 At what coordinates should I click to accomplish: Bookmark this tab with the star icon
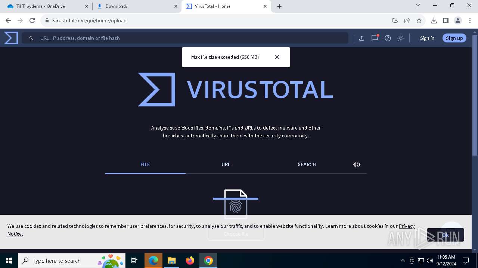click(x=419, y=20)
